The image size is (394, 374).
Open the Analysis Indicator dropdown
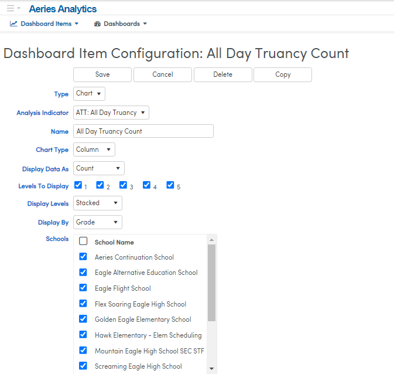click(x=111, y=113)
